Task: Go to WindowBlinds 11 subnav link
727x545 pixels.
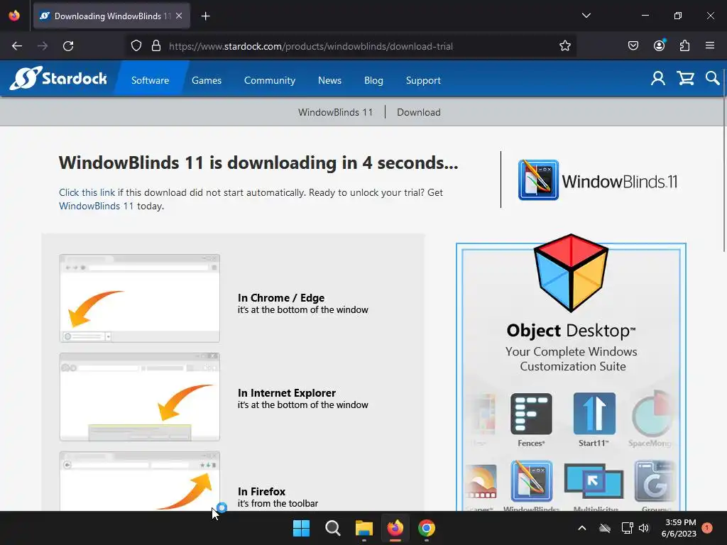Action: click(x=335, y=112)
